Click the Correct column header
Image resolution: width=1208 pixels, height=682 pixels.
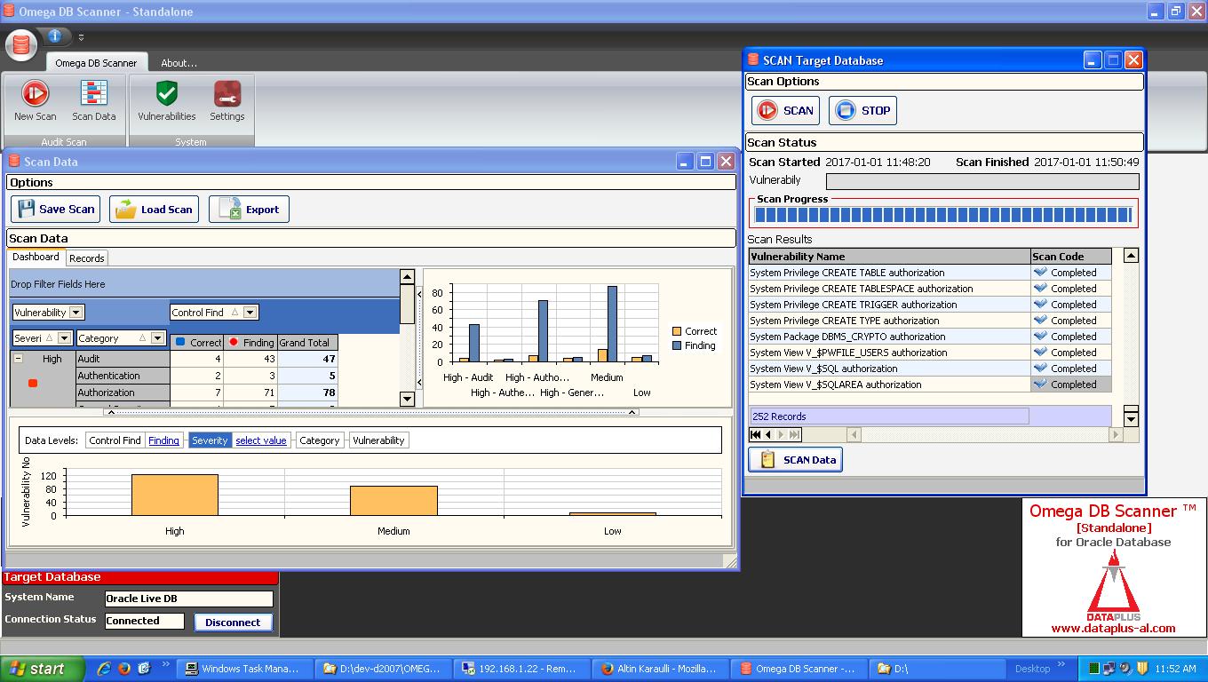[196, 342]
